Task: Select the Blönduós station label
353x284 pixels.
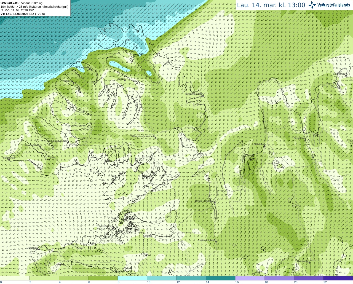Action: pos(259,144)
